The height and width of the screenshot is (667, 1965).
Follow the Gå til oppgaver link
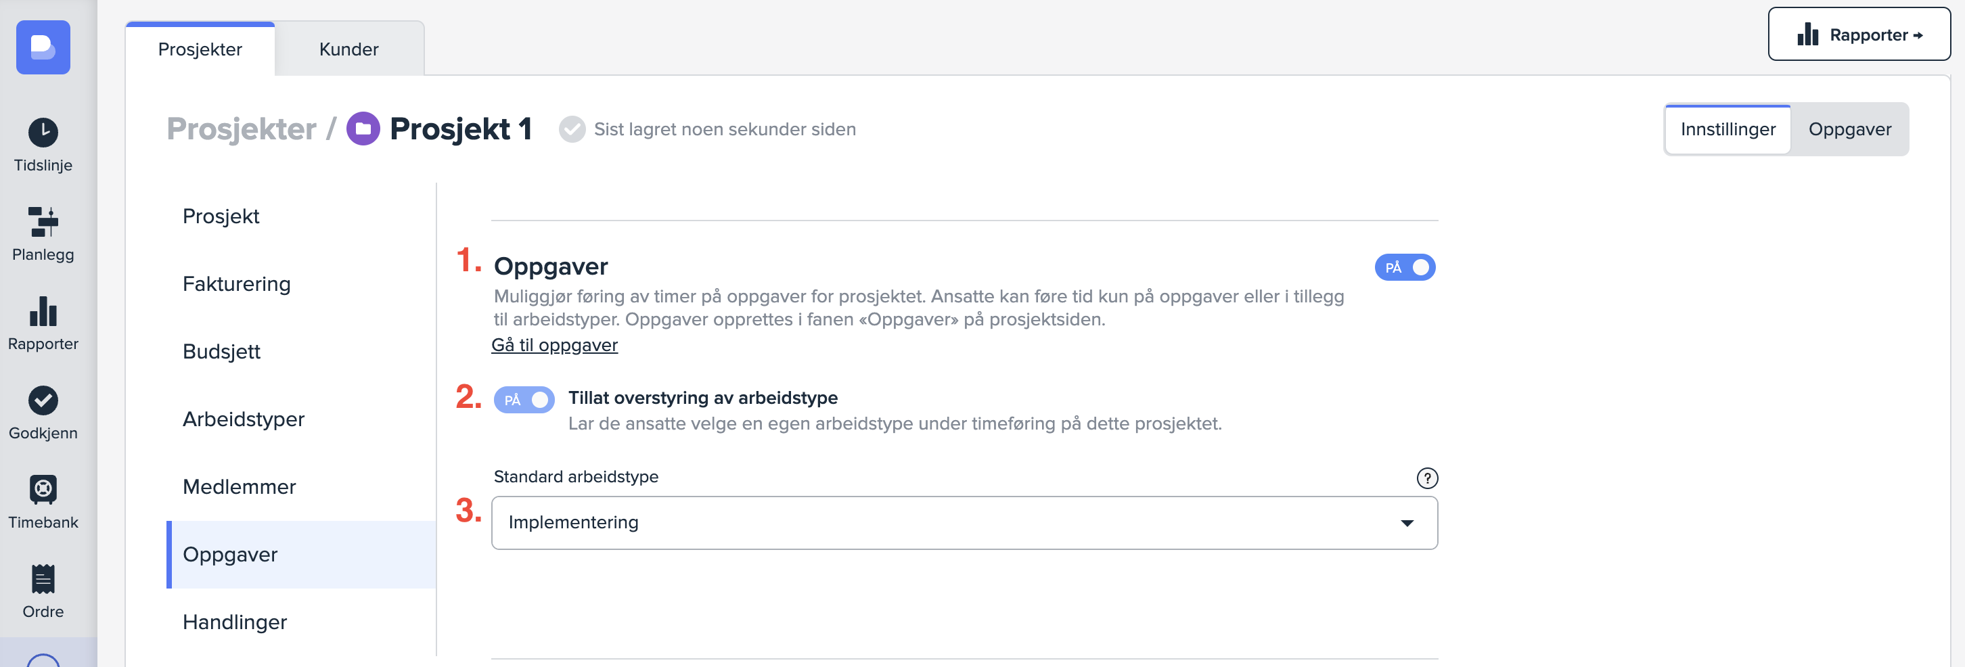[555, 345]
